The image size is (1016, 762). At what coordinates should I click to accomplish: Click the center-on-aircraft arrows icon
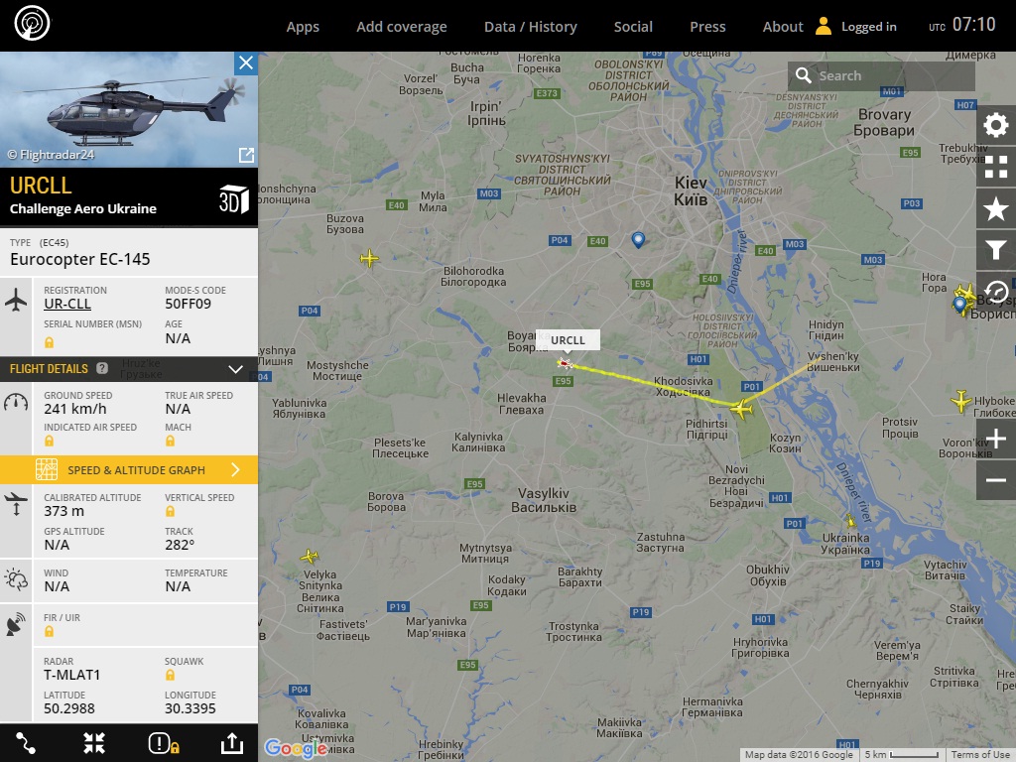click(x=94, y=743)
